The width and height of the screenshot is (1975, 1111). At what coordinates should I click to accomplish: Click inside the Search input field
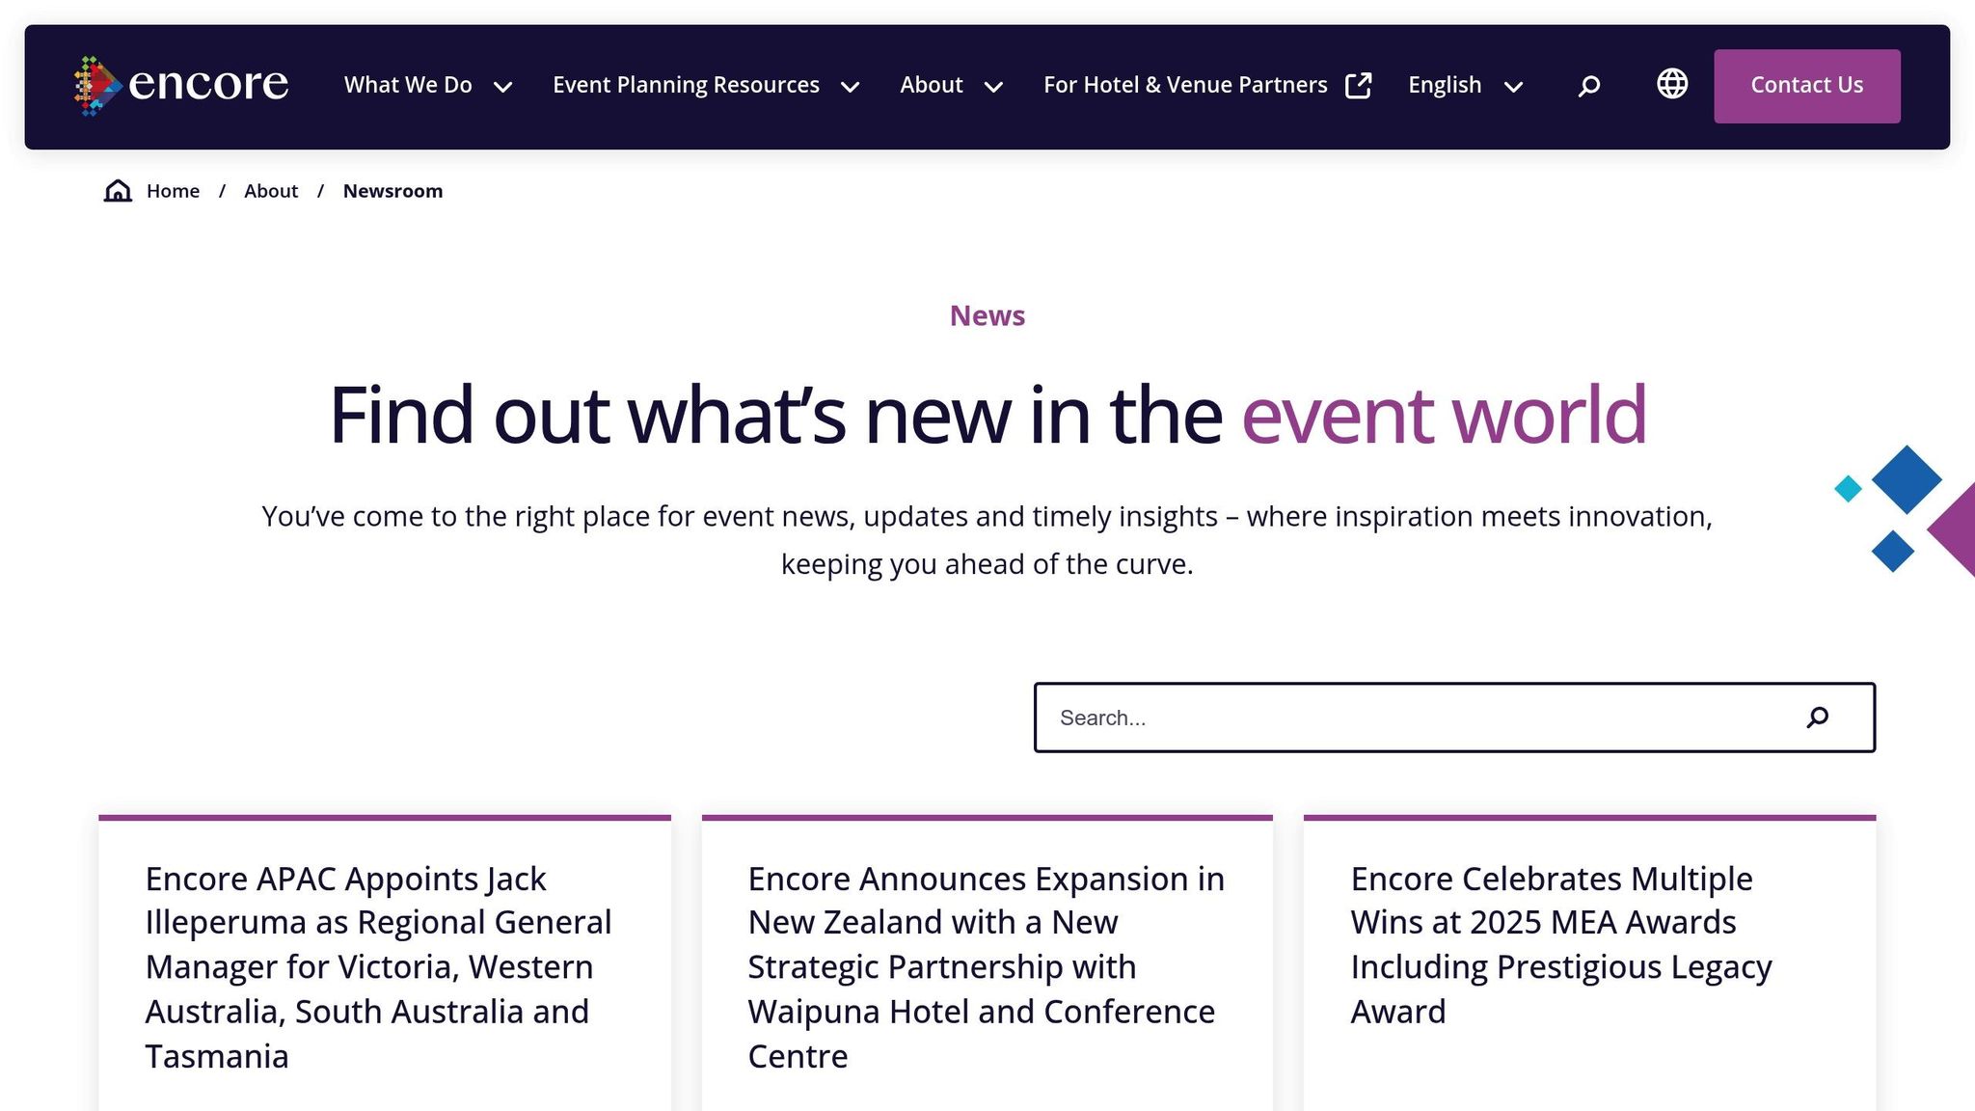coord(1350,718)
